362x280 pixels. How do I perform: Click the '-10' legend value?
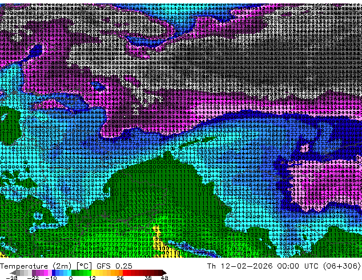pyautogui.click(x=51, y=278)
